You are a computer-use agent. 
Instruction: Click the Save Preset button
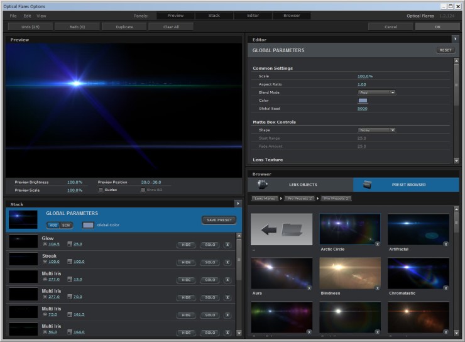(x=218, y=220)
